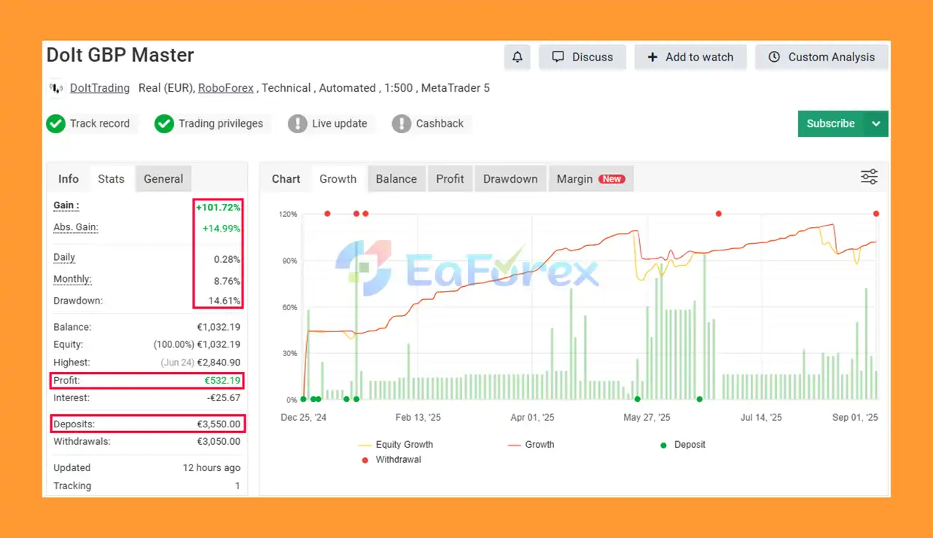
Task: Toggle Growth legend series
Action: (531, 445)
